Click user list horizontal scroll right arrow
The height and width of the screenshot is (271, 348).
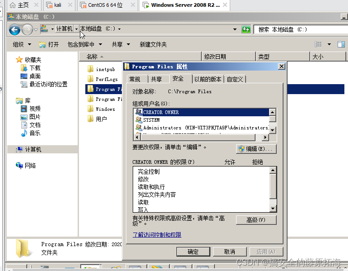(265, 137)
